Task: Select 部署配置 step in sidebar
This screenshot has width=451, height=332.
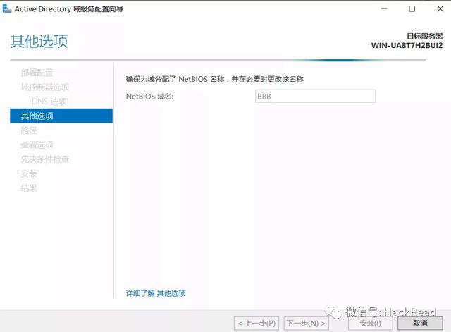Action: pyautogui.click(x=37, y=73)
